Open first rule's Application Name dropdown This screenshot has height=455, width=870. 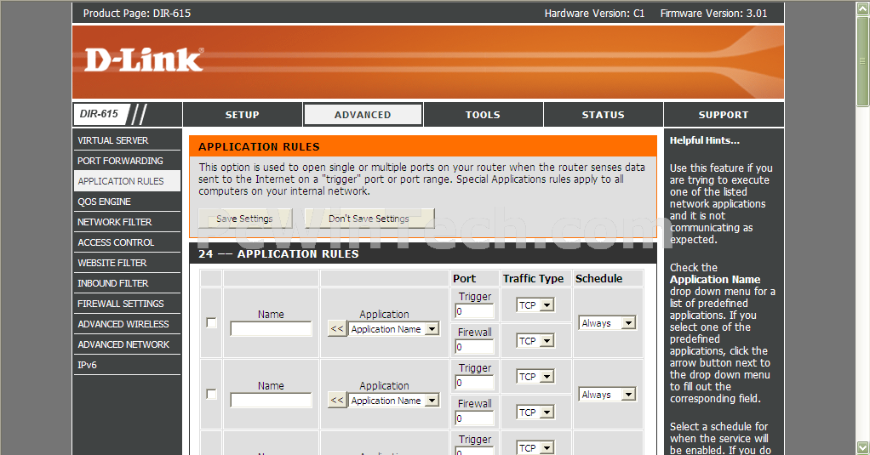[394, 329]
